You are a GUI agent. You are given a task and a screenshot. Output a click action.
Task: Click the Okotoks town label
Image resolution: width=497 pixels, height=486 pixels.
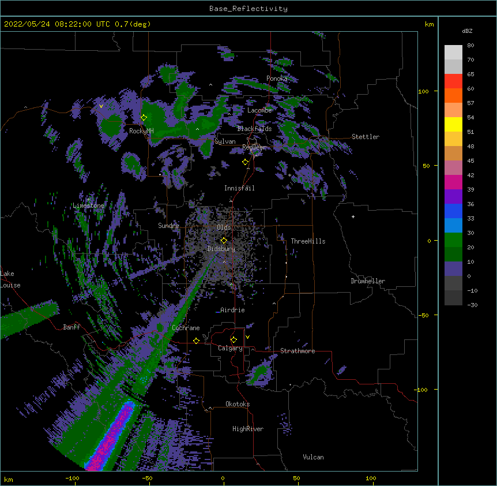(238, 404)
